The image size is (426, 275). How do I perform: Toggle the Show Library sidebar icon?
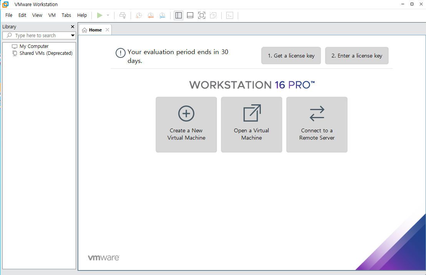[x=179, y=15]
